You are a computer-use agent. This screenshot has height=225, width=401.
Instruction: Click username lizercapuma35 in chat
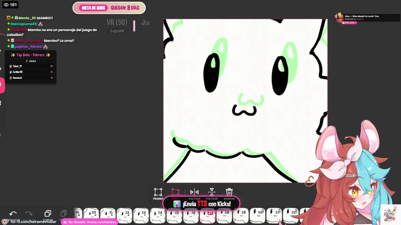pos(24,24)
